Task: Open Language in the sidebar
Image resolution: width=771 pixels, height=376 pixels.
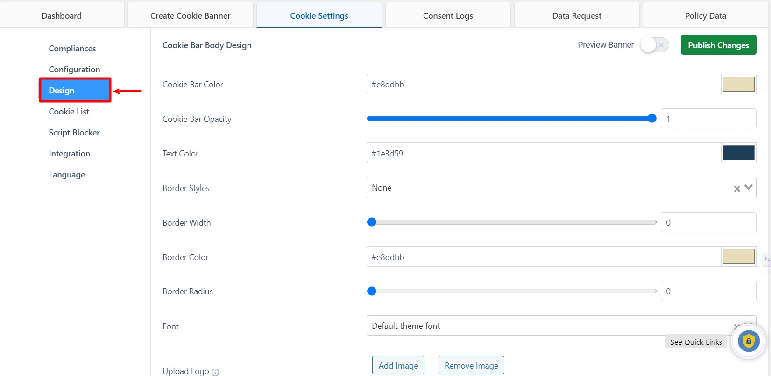Action: 67,175
